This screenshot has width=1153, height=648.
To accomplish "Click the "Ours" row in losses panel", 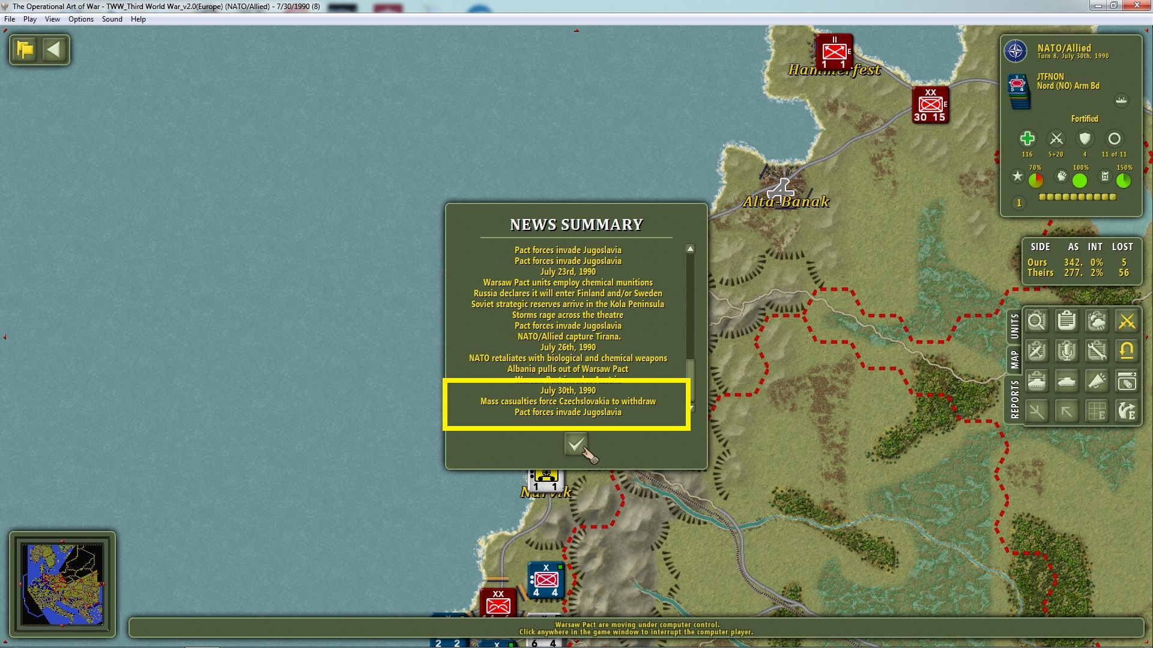I will point(1078,262).
